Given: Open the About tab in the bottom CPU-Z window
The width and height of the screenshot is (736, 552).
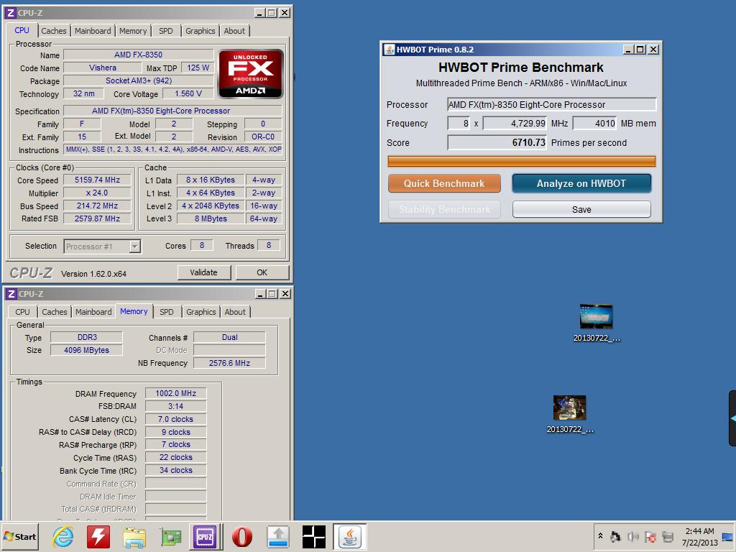Looking at the screenshot, I should coord(235,312).
